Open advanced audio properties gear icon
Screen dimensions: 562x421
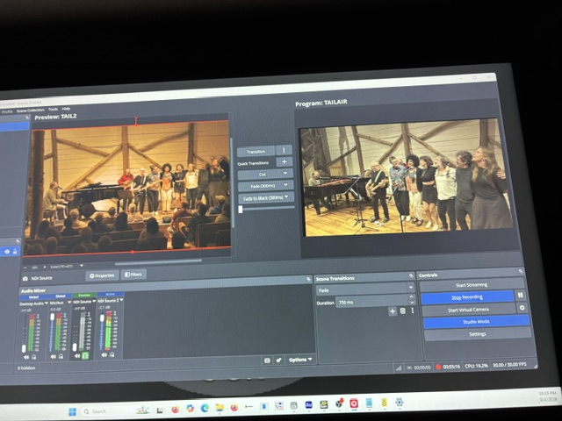(278, 360)
